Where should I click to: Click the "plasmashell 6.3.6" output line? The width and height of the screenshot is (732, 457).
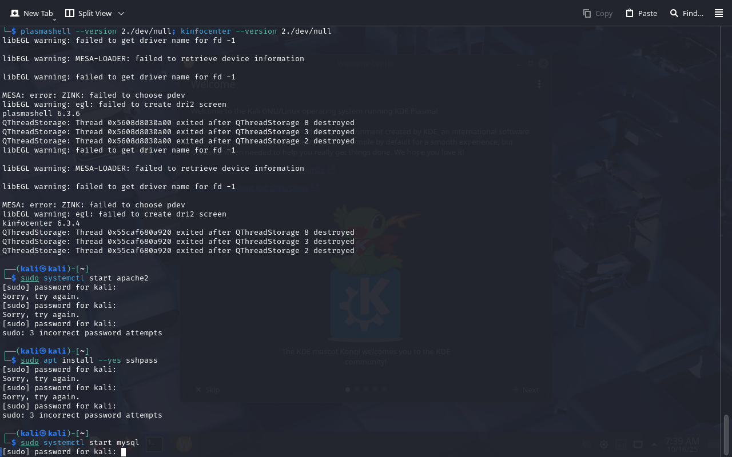pyautogui.click(x=41, y=114)
